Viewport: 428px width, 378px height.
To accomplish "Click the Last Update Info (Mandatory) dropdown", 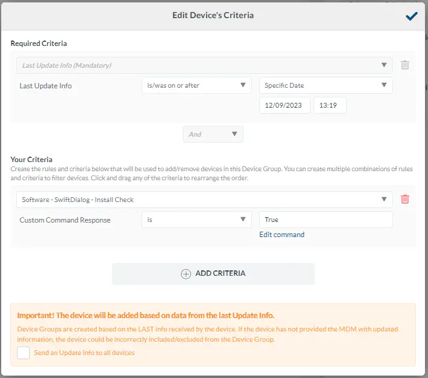I will pos(204,65).
